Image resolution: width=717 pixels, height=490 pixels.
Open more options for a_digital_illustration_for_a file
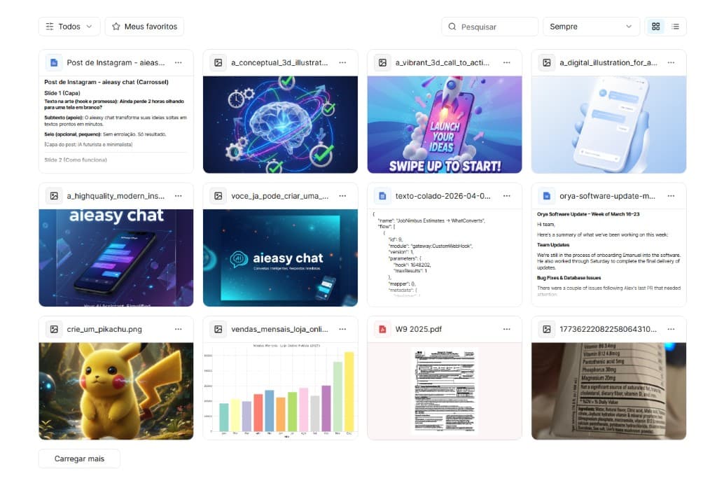tap(671, 62)
